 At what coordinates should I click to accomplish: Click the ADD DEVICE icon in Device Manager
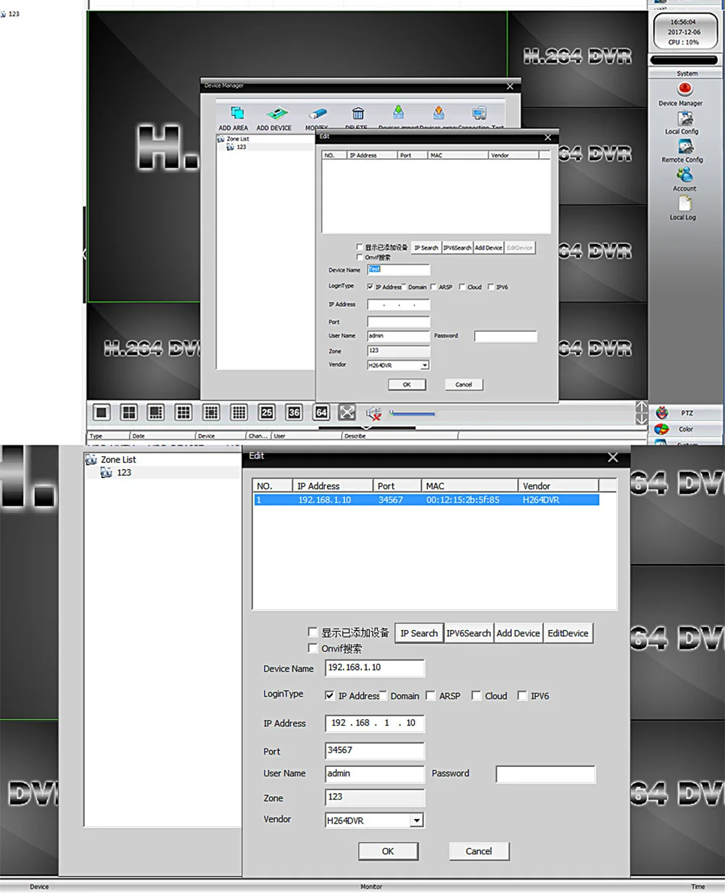pos(276,114)
